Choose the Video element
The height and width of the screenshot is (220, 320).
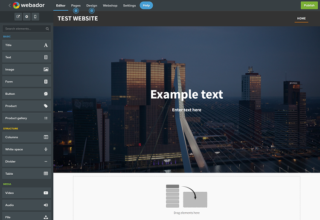26,193
